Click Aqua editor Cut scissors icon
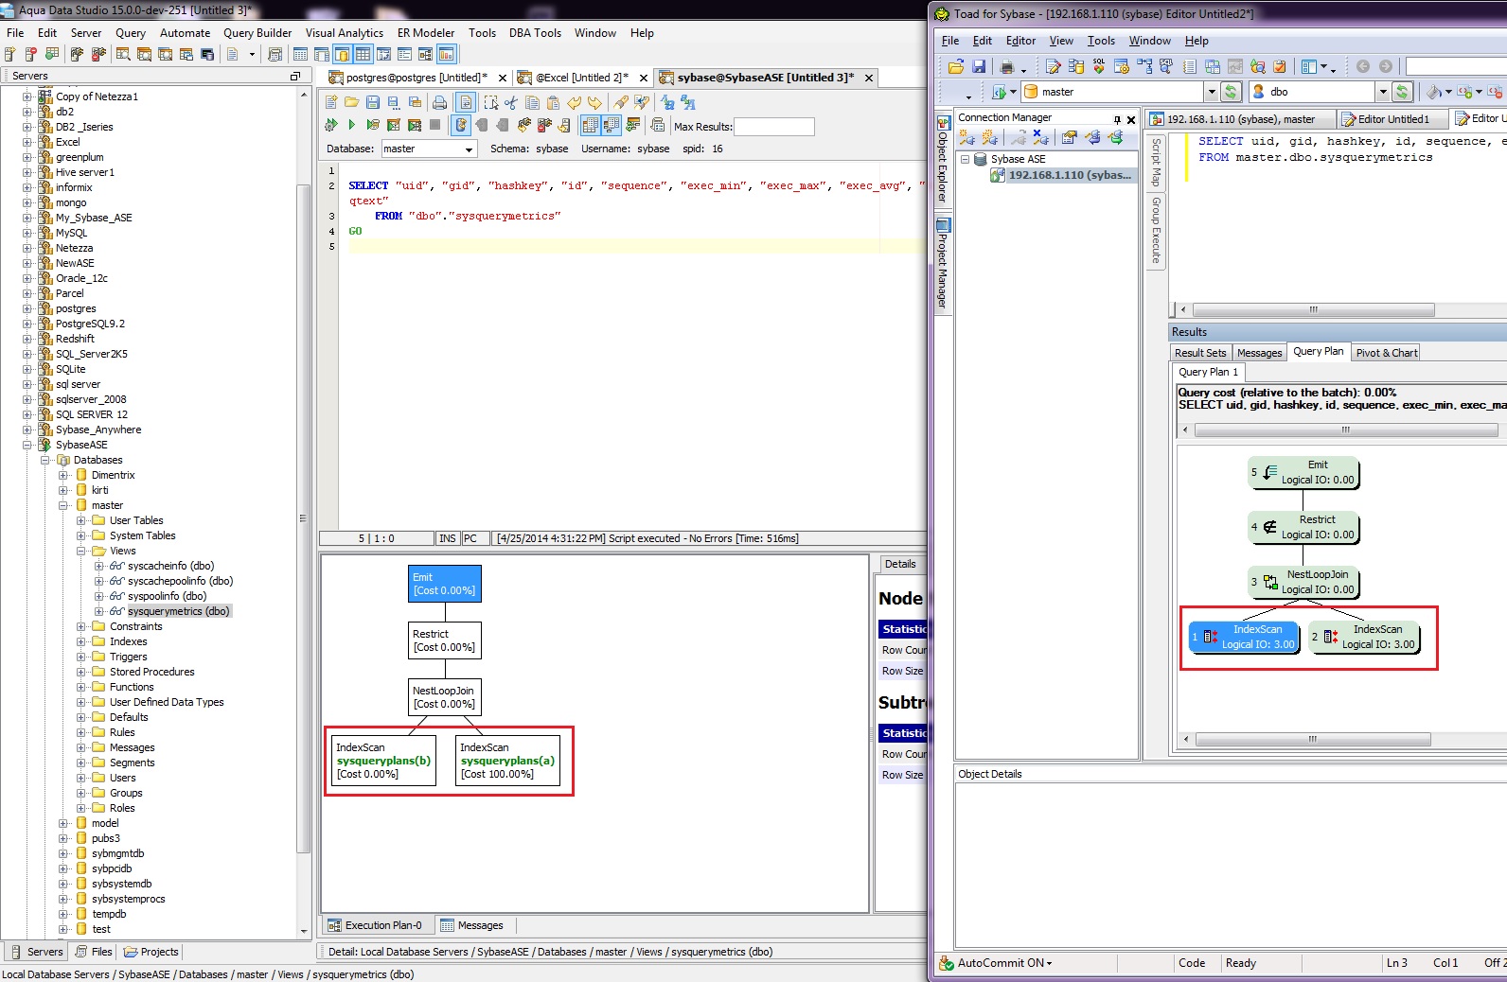Screen dimensions: 1507x982 (511, 102)
